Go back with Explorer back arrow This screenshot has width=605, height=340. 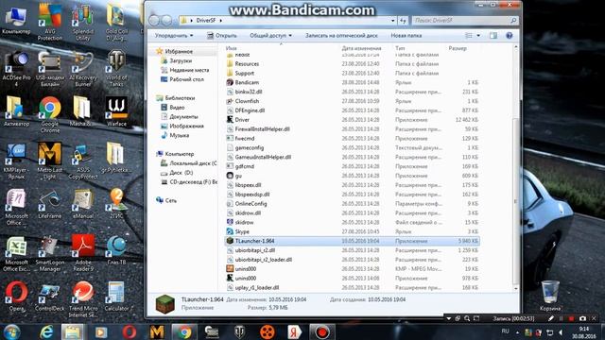pos(154,21)
